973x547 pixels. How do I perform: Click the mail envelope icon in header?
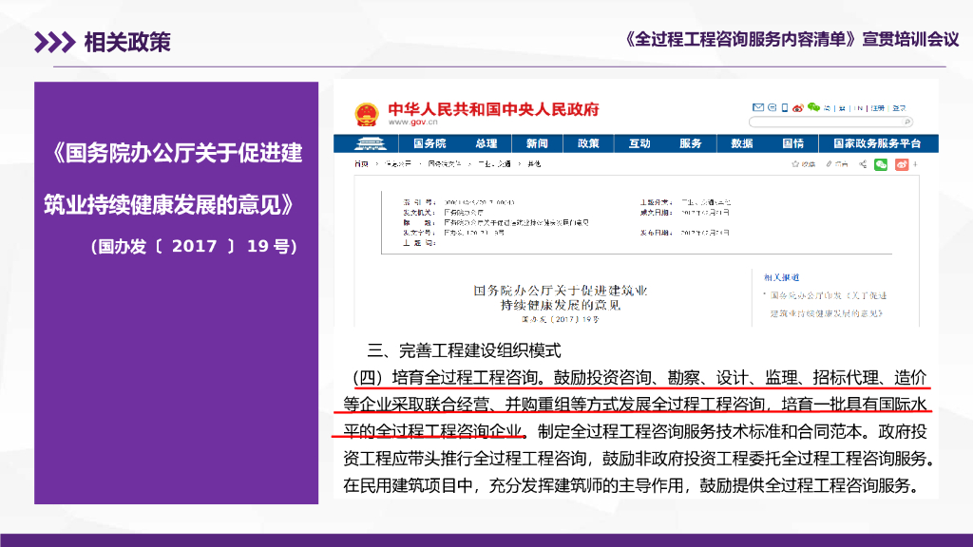(758, 107)
